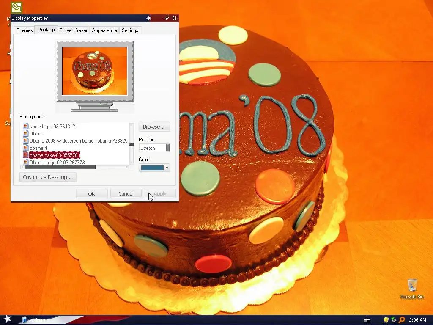Click the orange magnifier tray icon

click(x=402, y=320)
